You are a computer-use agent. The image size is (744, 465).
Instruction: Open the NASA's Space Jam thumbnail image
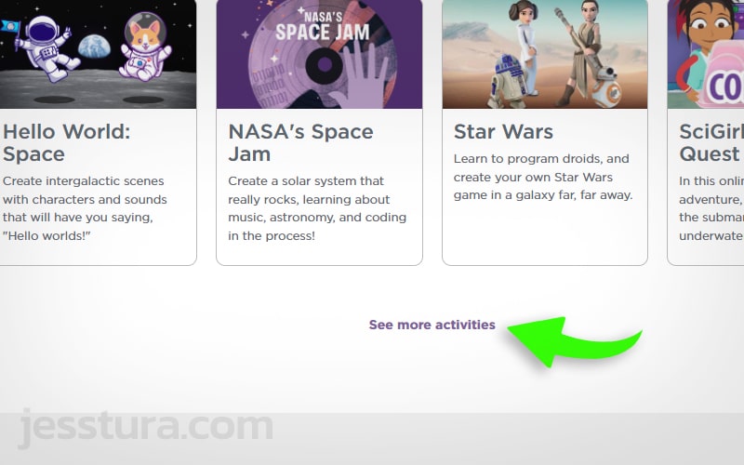pos(319,54)
